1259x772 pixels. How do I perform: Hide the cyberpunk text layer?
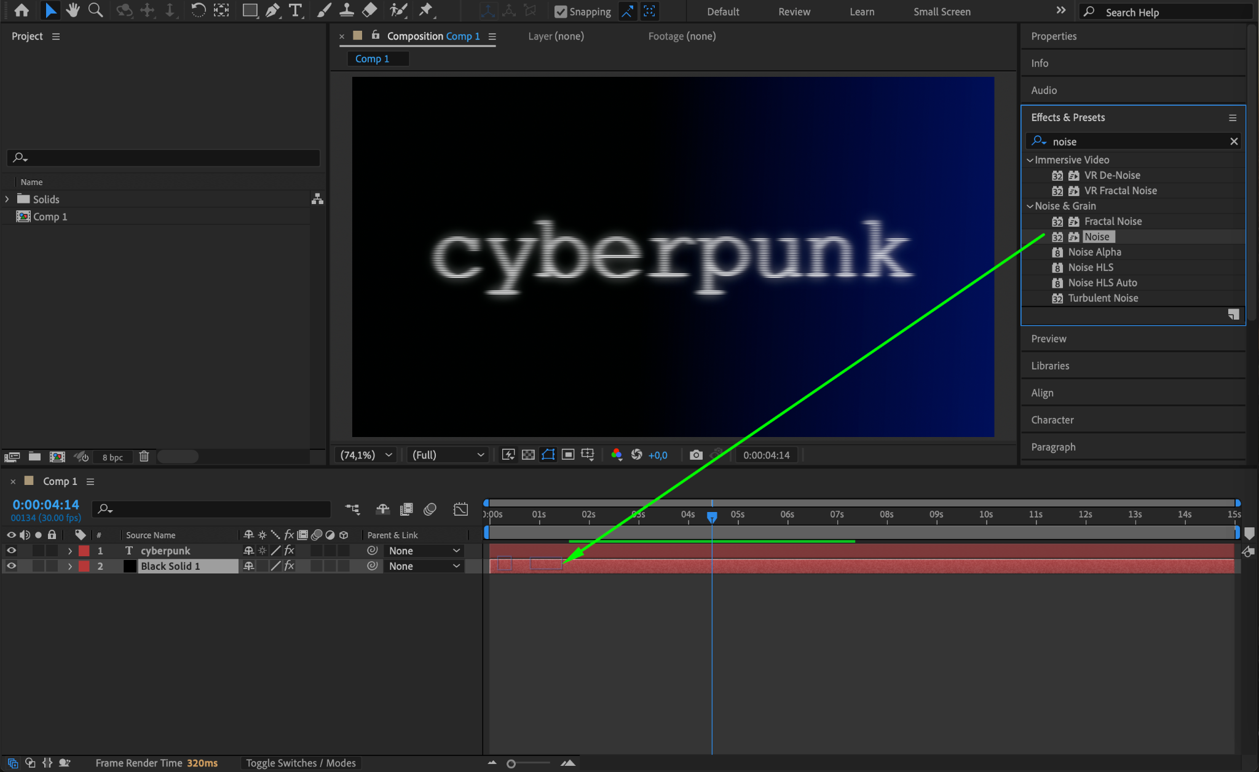(11, 551)
